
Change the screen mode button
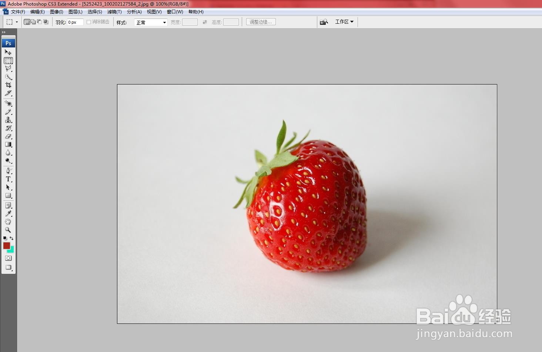click(8, 267)
